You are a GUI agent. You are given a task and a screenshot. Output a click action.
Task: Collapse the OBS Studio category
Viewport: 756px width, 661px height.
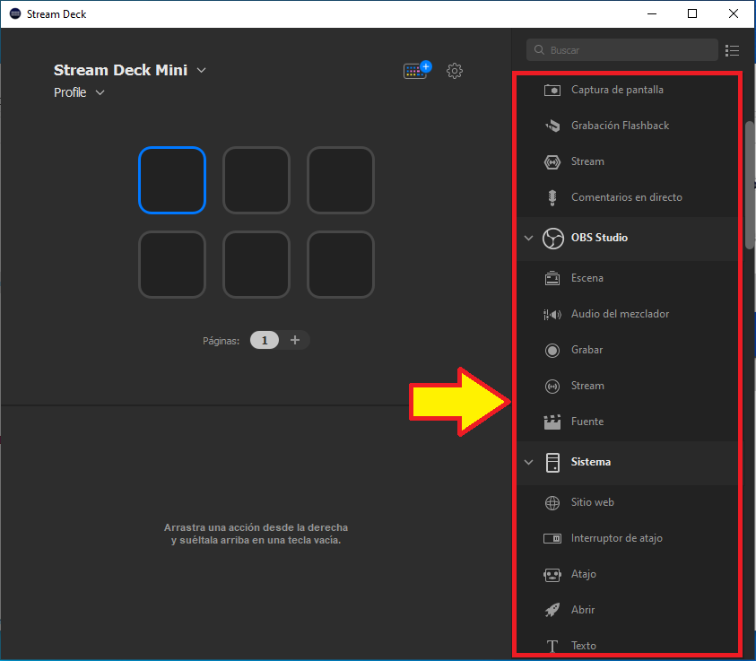[x=528, y=238]
